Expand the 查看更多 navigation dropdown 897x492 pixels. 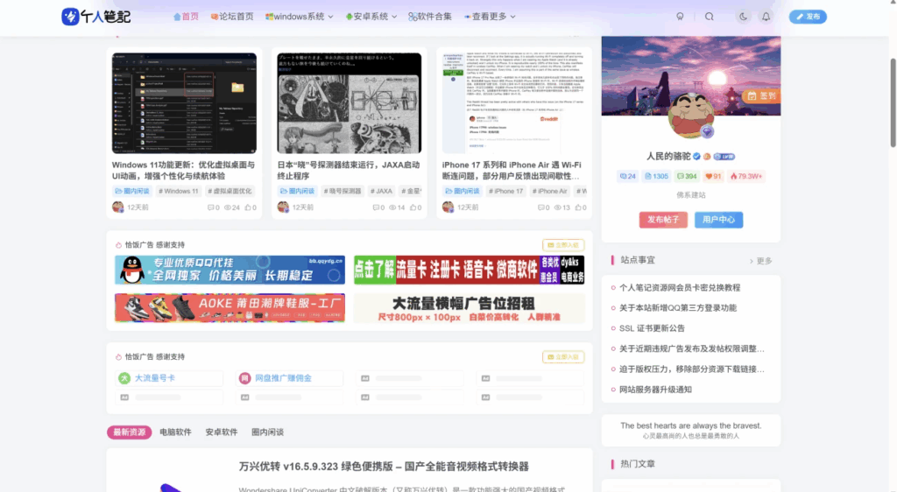tap(489, 17)
